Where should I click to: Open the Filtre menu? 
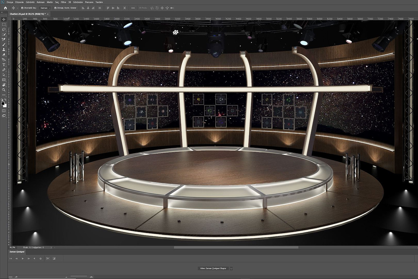63,2
